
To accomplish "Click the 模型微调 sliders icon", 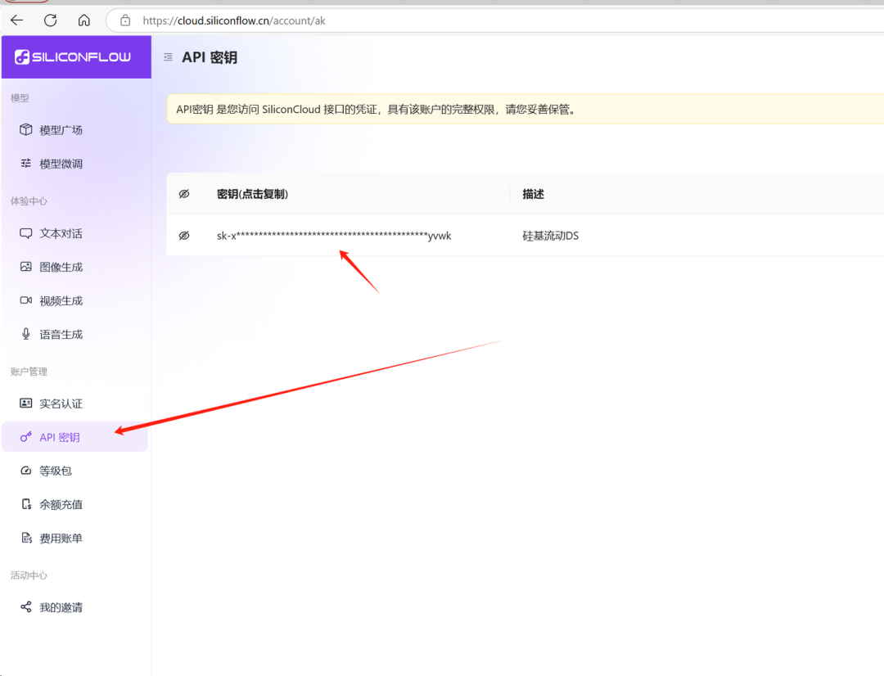I will [x=26, y=164].
